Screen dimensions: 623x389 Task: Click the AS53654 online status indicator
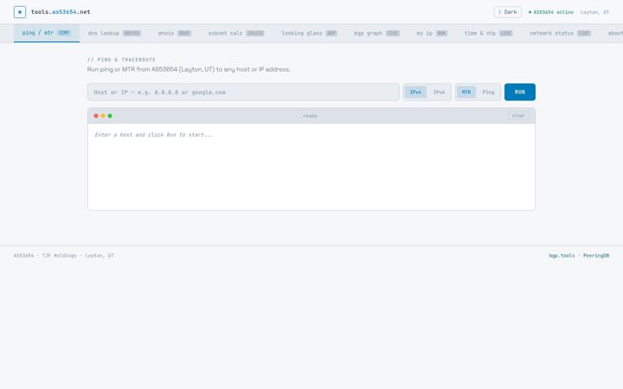(550, 12)
